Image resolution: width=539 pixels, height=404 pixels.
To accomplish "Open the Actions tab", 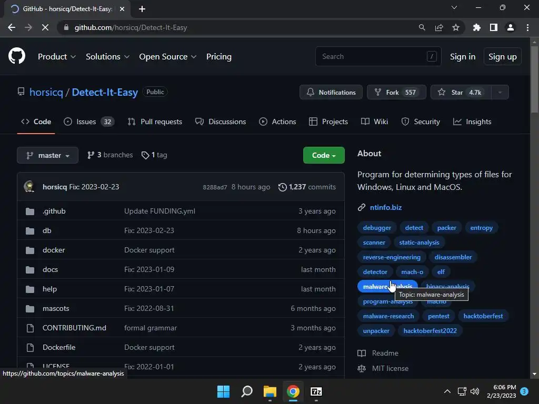I will (x=277, y=122).
